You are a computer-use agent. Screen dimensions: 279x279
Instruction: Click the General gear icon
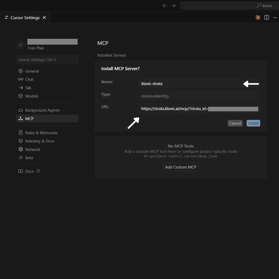tap(21, 71)
